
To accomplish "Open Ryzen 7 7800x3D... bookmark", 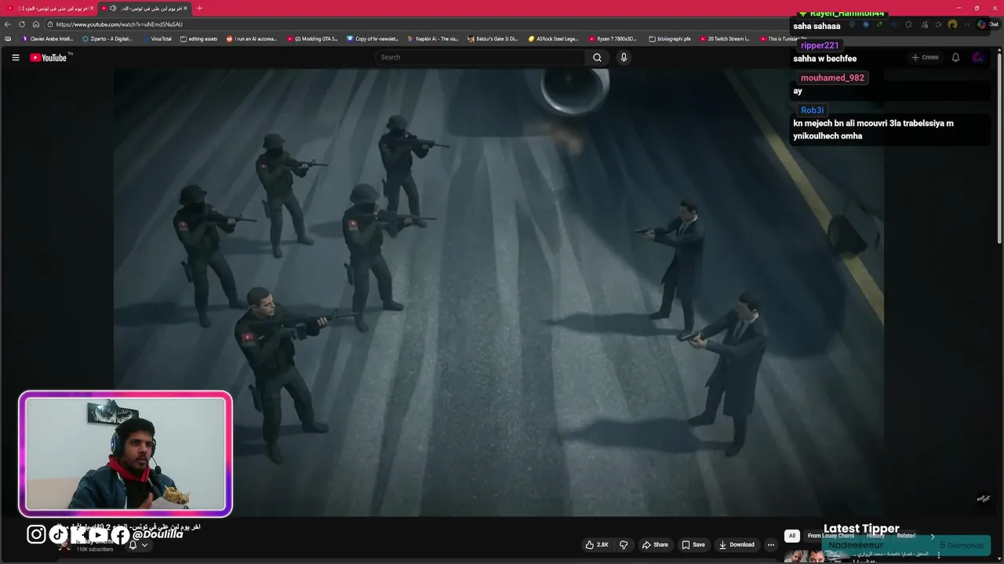I will [x=613, y=38].
